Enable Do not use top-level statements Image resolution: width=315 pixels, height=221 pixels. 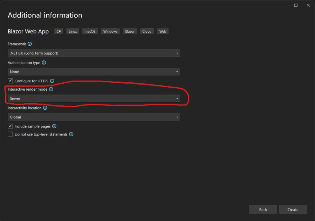click(10, 134)
